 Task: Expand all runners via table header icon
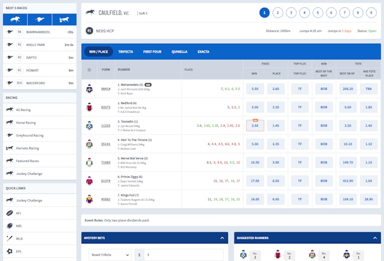point(89,70)
